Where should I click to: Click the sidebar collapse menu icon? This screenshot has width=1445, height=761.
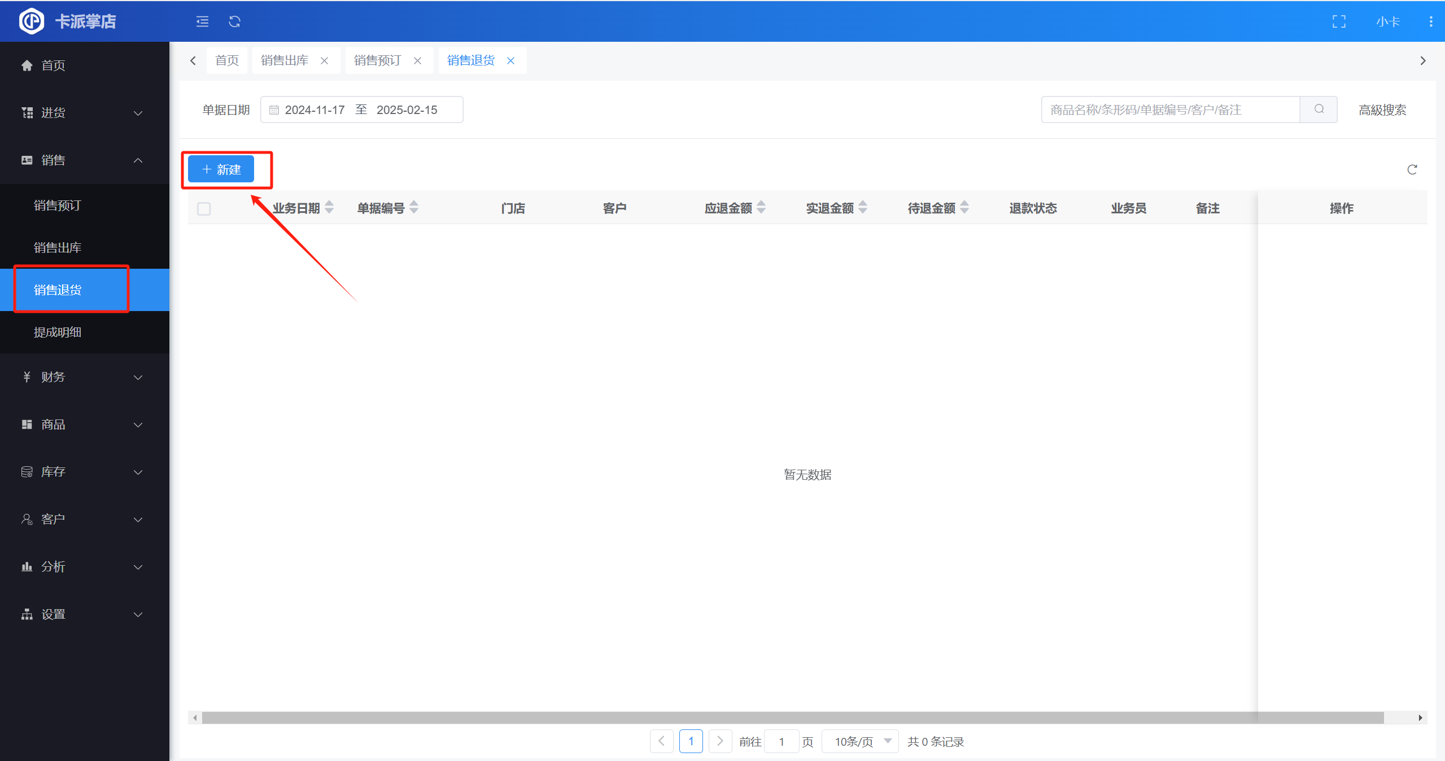[x=202, y=21]
